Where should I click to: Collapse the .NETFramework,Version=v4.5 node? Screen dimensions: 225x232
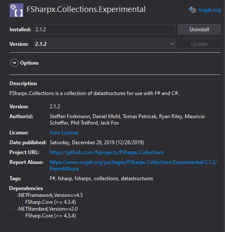[13, 196]
